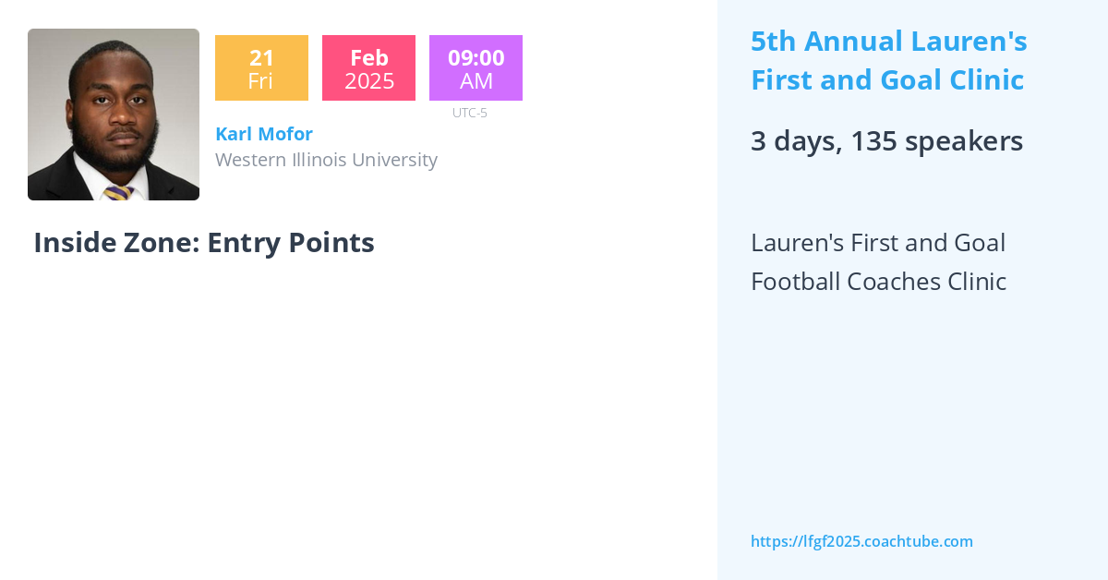Click the UTC-5 timezone label

click(469, 113)
